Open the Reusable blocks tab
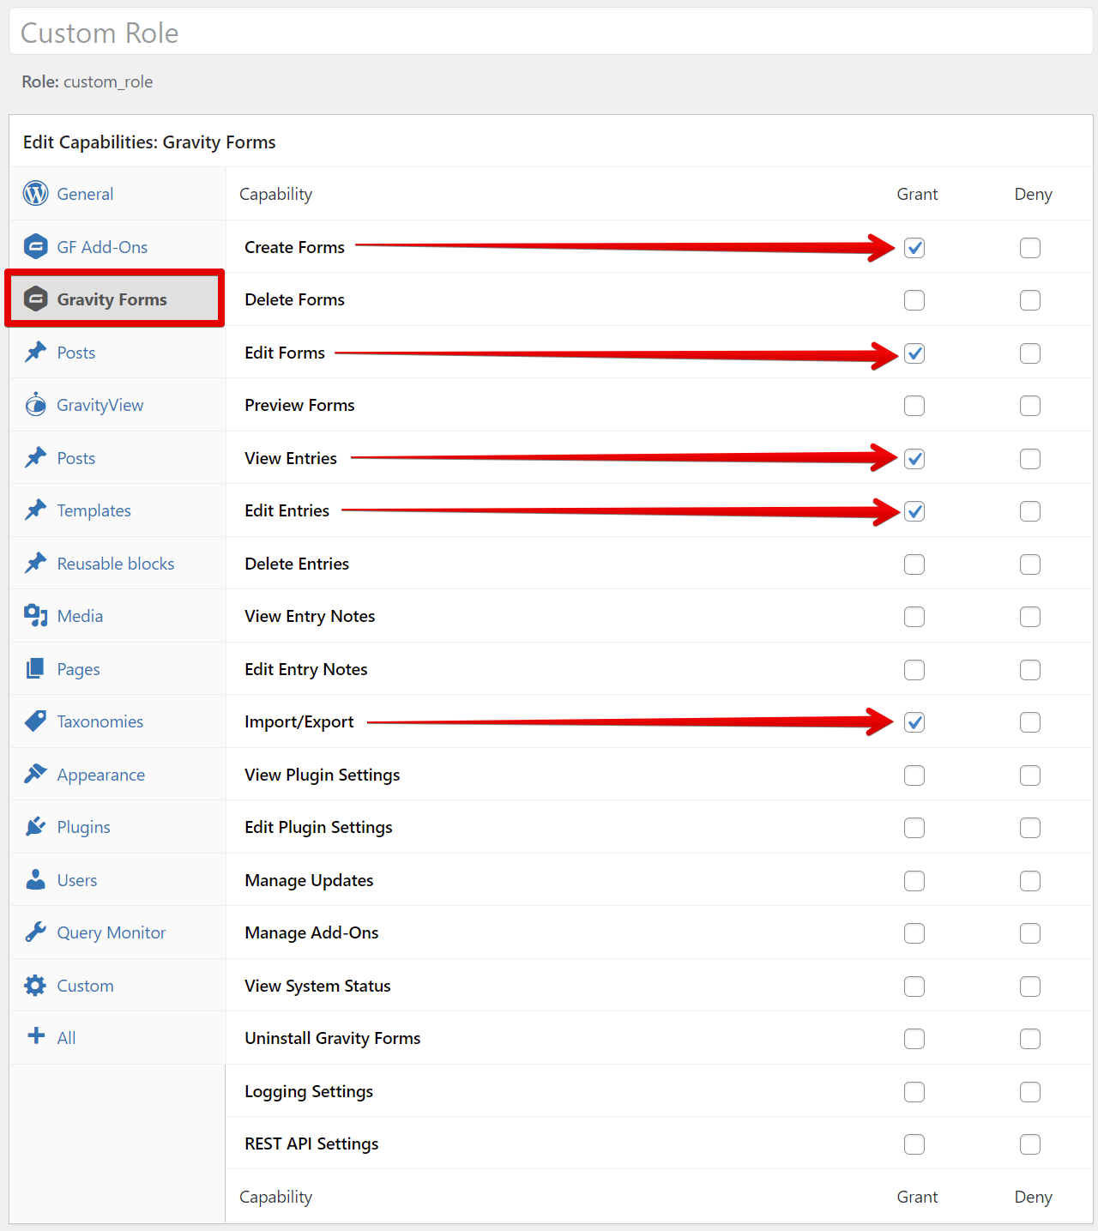This screenshot has height=1231, width=1098. click(x=118, y=564)
